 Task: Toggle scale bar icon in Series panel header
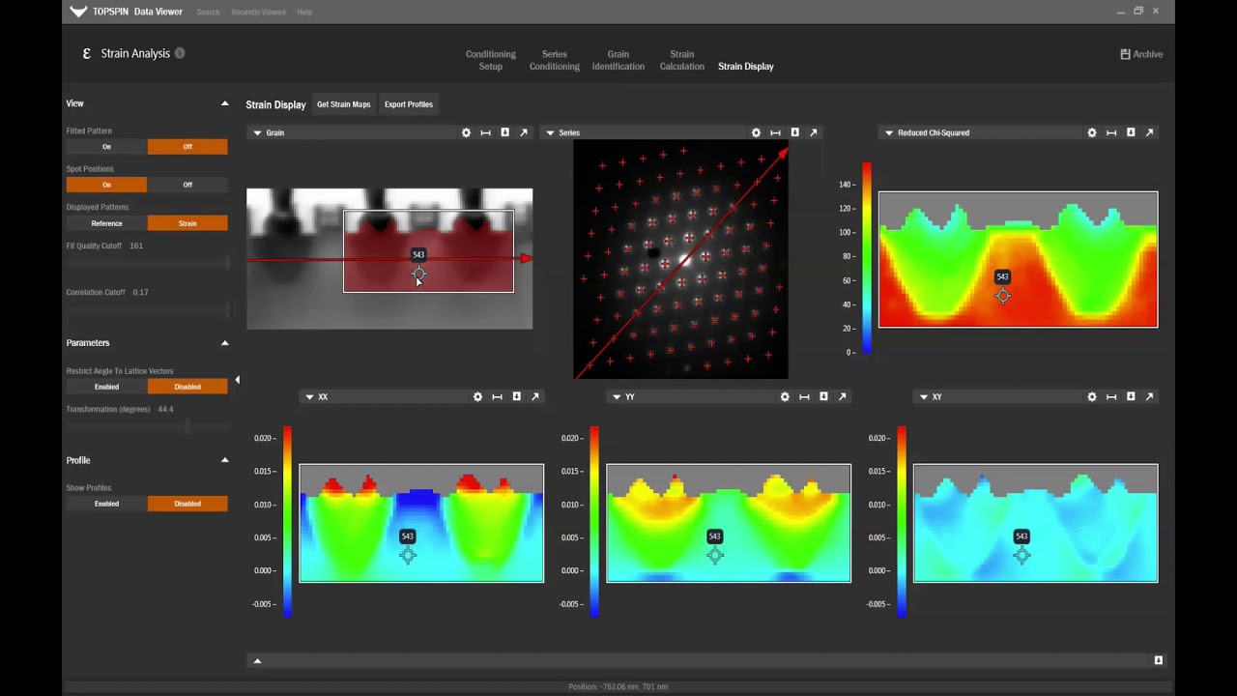[775, 132]
